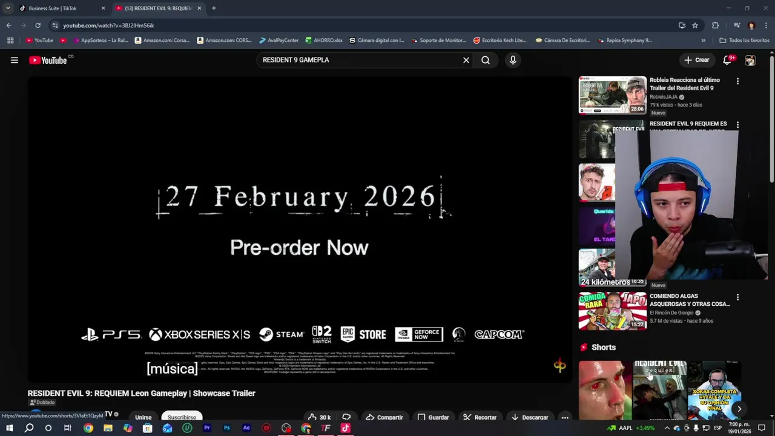The width and height of the screenshot is (775, 436).
Task: Open options for the Robleis Reacciona video
Action: click(737, 81)
